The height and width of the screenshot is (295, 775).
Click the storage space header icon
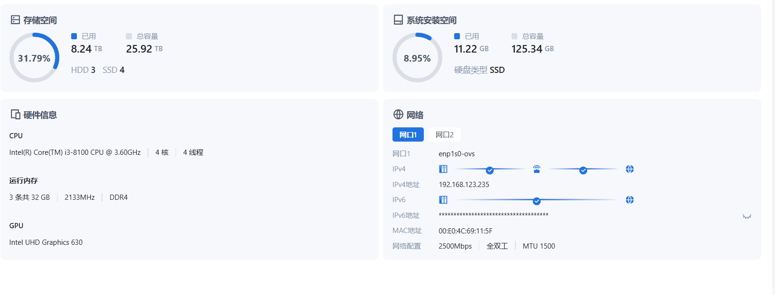(15, 20)
